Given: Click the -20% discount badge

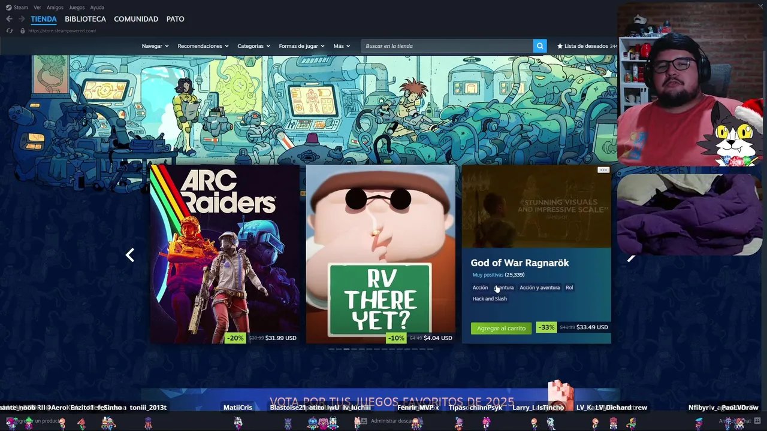Looking at the screenshot, I should 235,338.
